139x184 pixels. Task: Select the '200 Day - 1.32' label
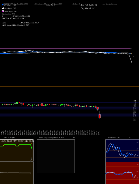pos(11,12)
